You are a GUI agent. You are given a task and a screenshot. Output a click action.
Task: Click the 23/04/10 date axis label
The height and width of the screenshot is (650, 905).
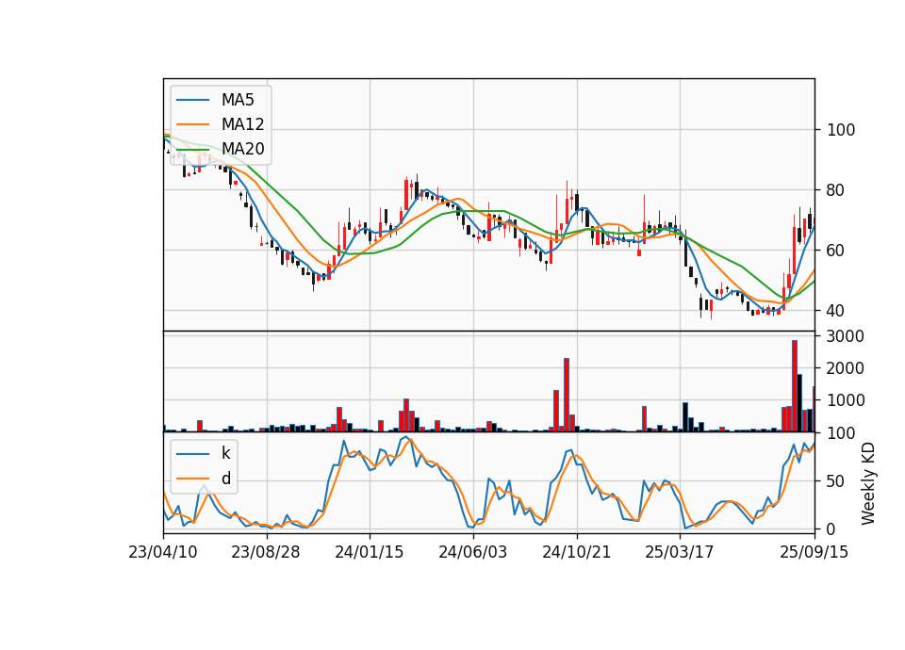[163, 552]
